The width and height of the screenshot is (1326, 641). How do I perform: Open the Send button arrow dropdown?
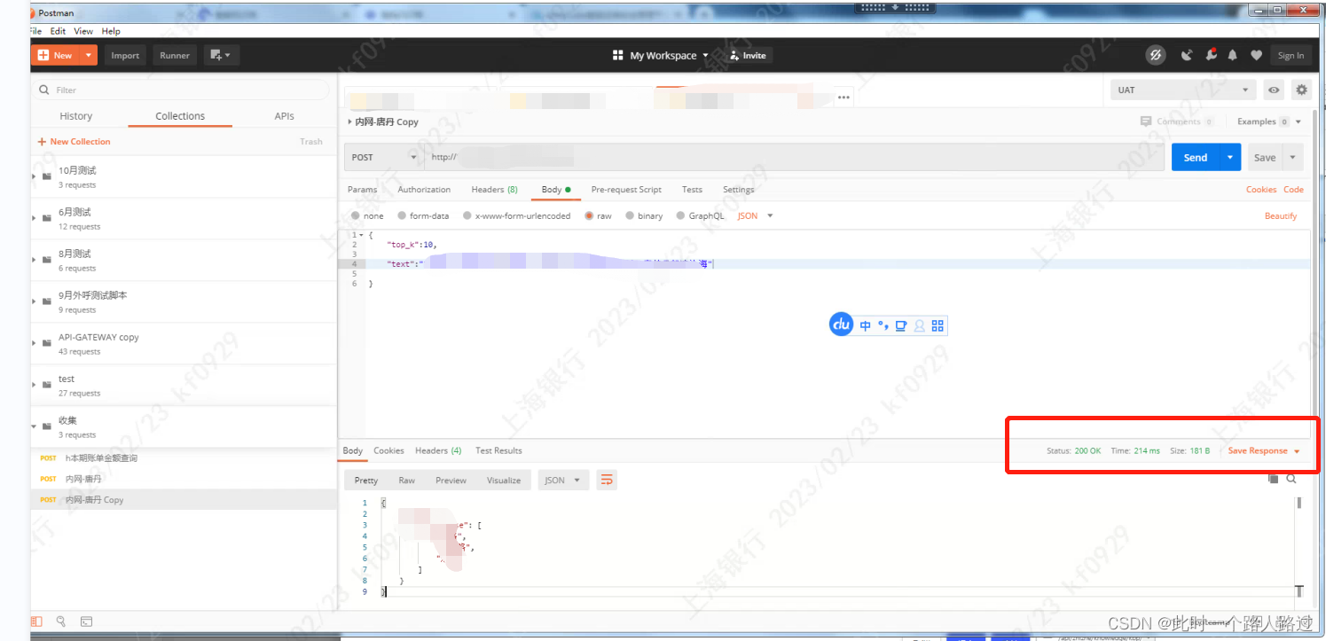point(1229,157)
